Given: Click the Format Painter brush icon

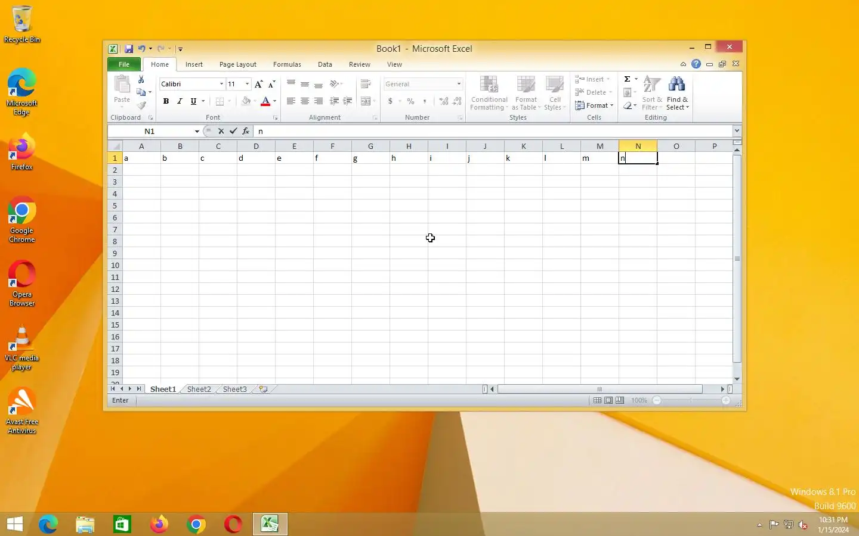Looking at the screenshot, I should coord(141,105).
